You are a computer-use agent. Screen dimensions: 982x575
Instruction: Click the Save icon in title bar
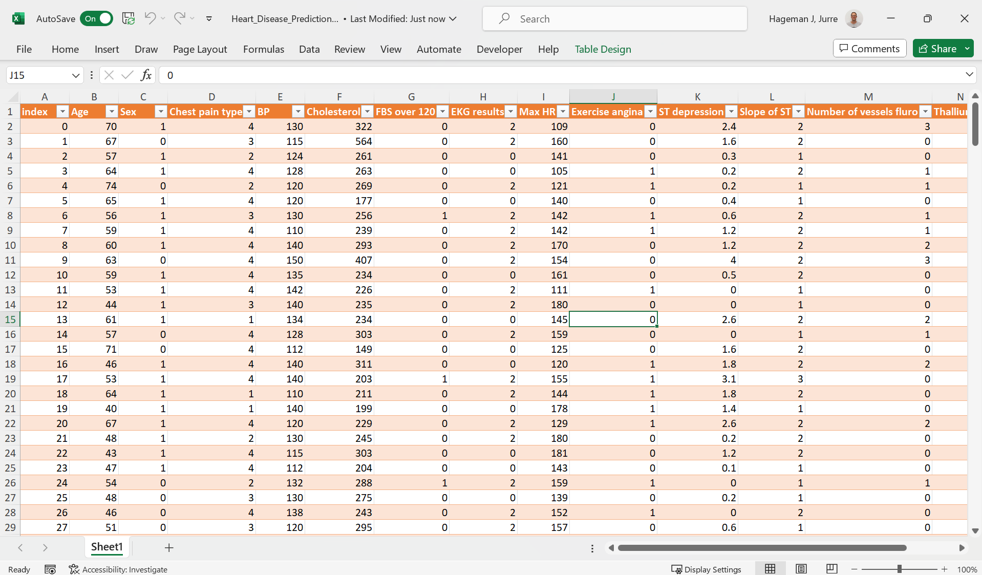click(x=128, y=18)
